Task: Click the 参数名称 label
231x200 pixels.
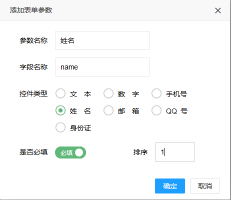Action: 33,40
